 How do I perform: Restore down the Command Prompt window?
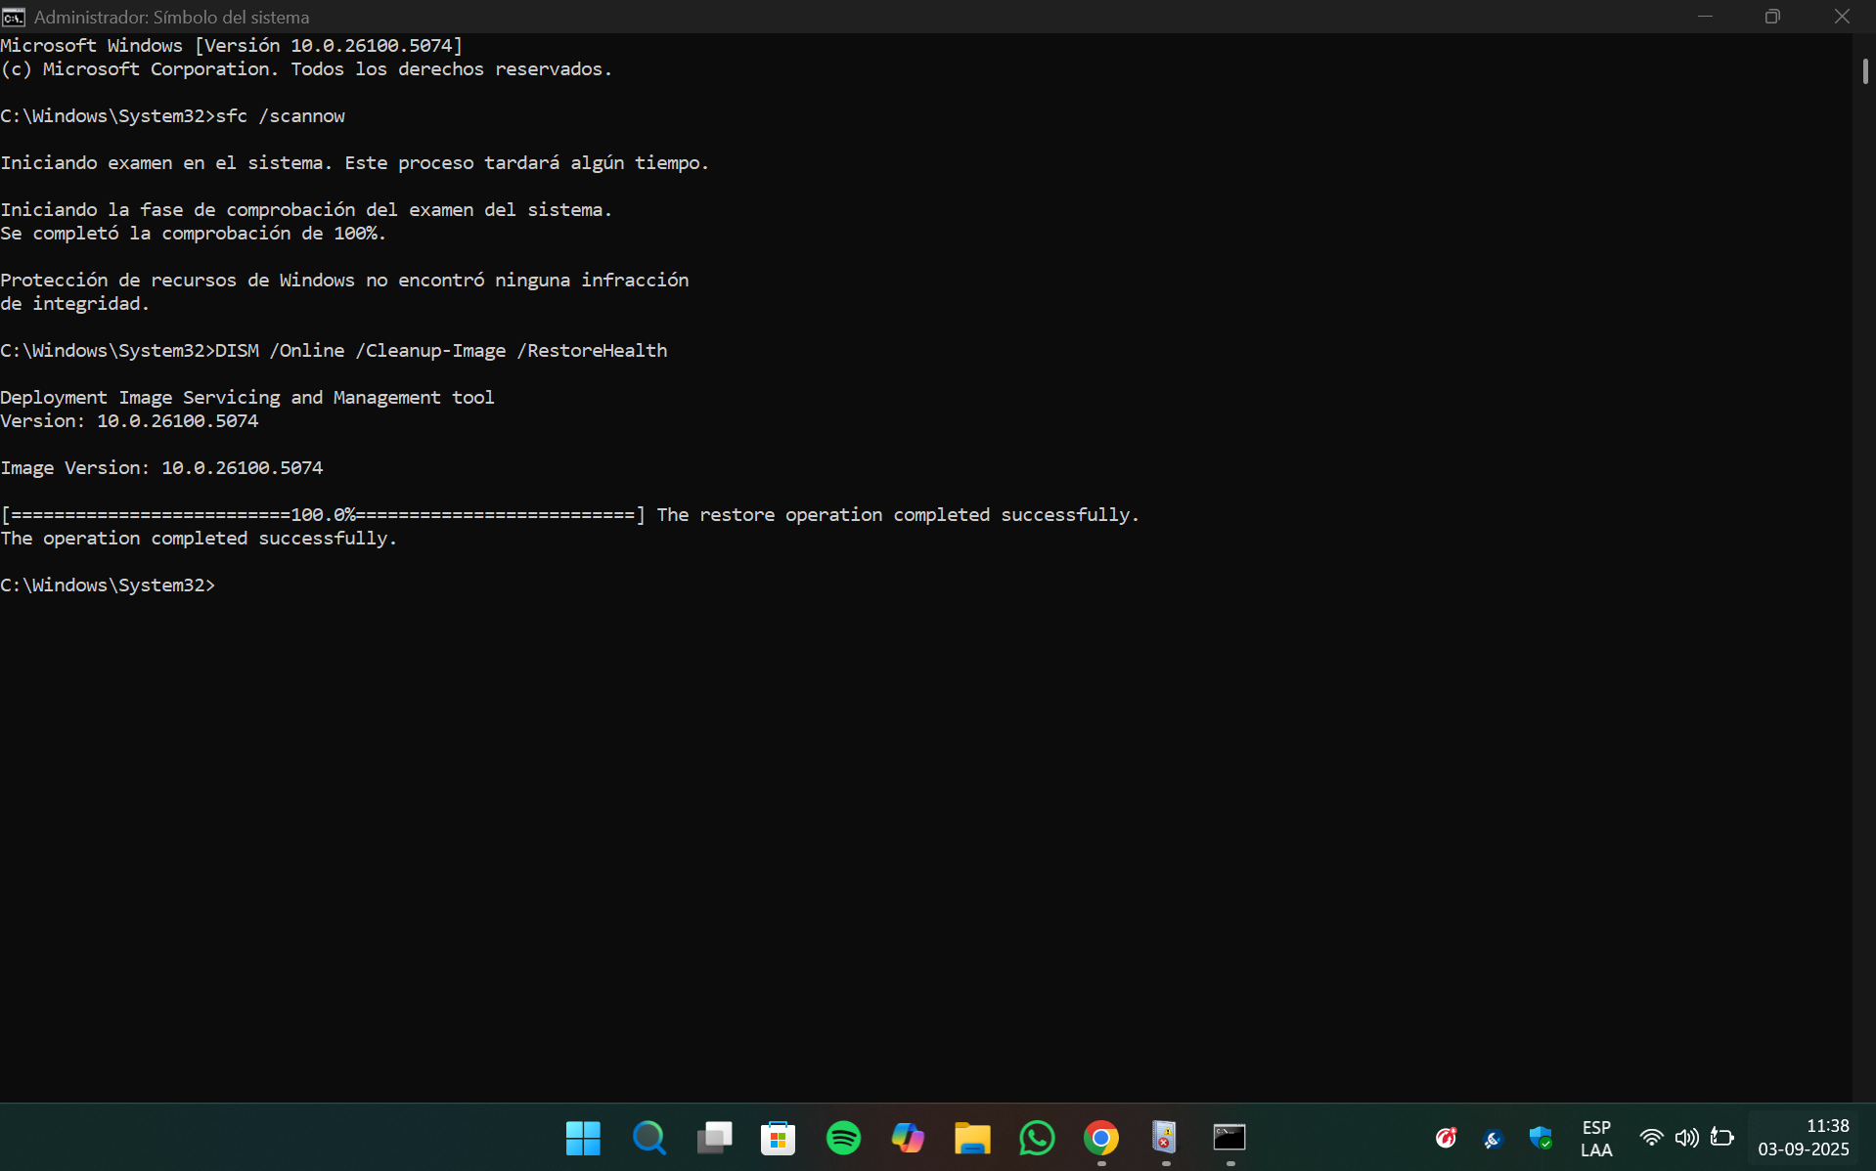click(1772, 17)
